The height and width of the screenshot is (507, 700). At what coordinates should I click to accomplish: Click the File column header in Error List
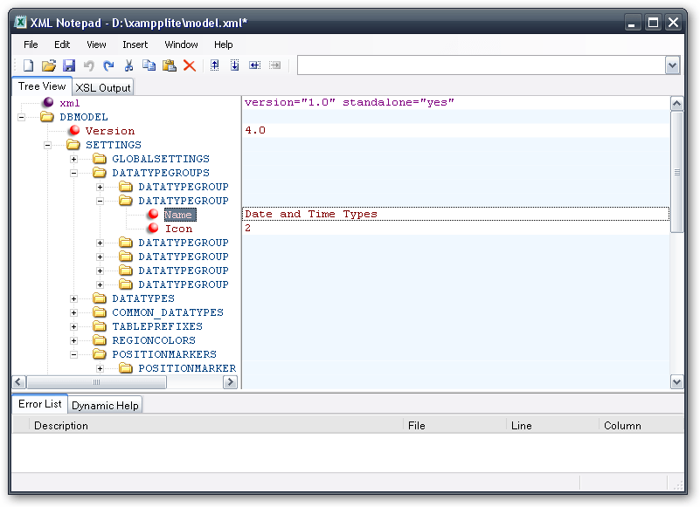tap(454, 425)
